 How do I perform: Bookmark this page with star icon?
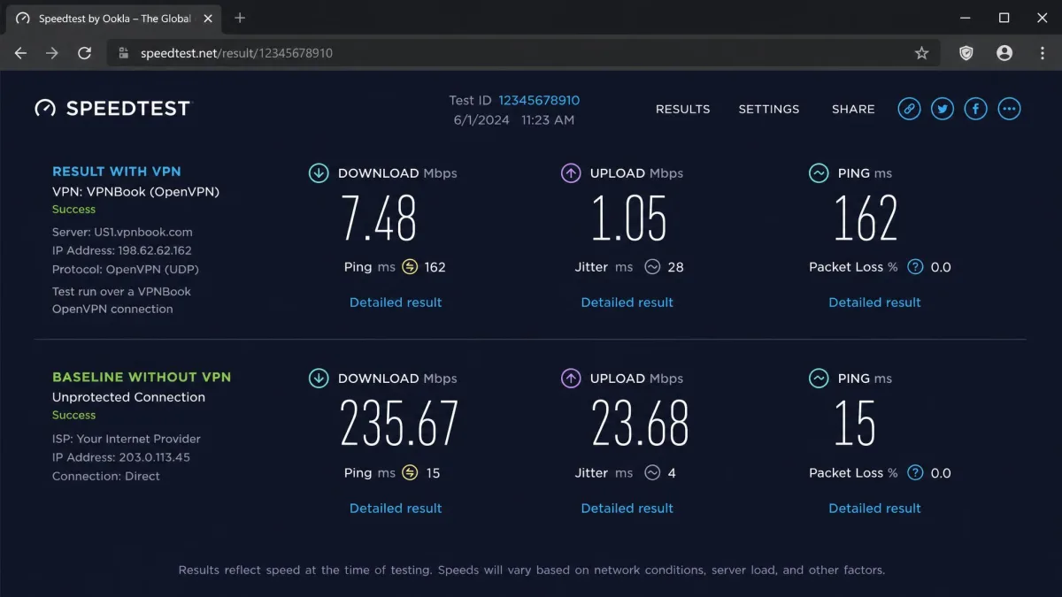[921, 53]
